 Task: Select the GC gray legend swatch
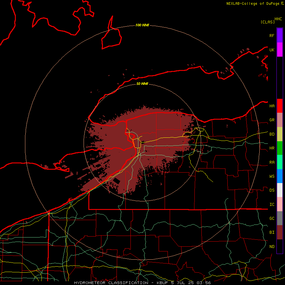click(280, 218)
